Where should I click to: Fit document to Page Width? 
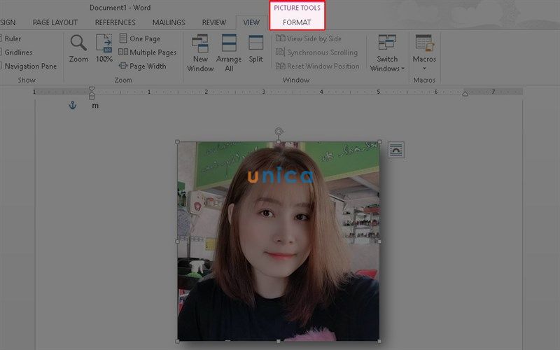143,66
